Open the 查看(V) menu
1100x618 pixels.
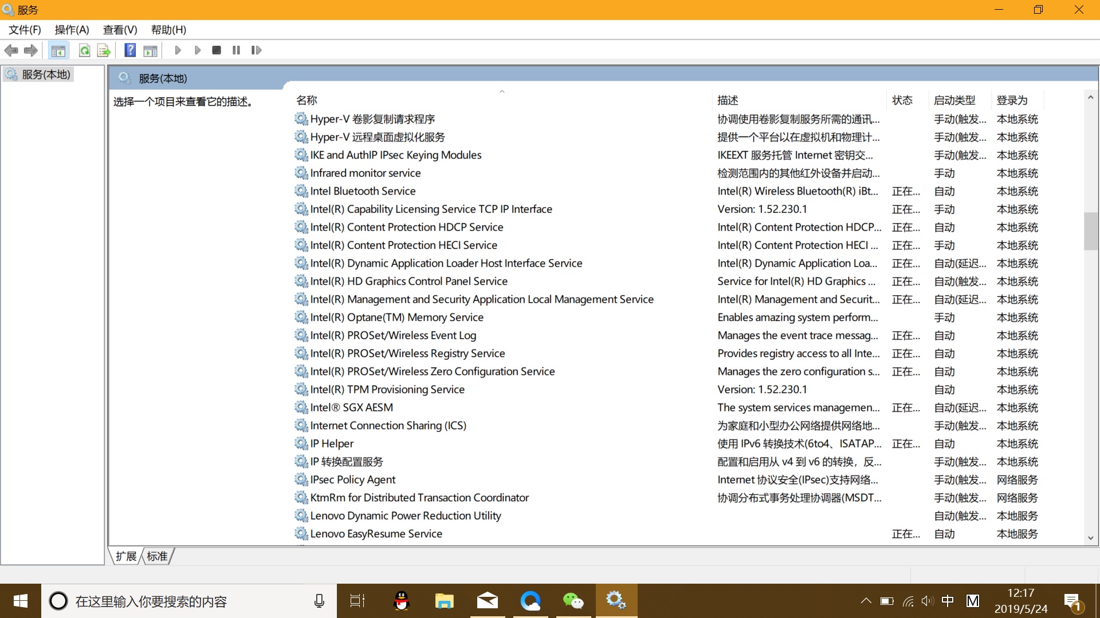[x=120, y=30]
